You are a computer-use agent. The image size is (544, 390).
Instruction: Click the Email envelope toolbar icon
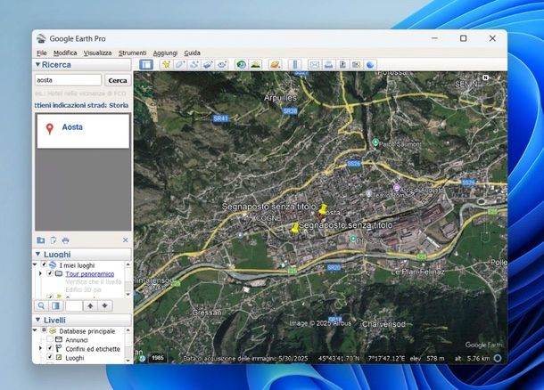(314, 64)
